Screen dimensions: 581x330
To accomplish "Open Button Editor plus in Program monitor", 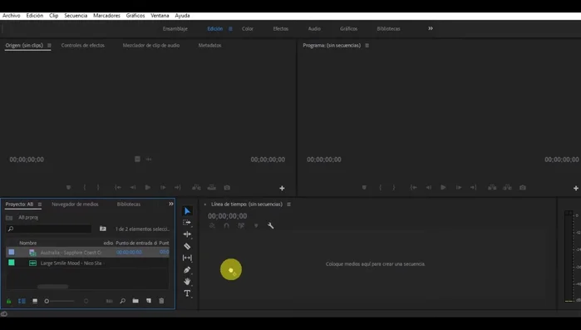I will pos(576,188).
